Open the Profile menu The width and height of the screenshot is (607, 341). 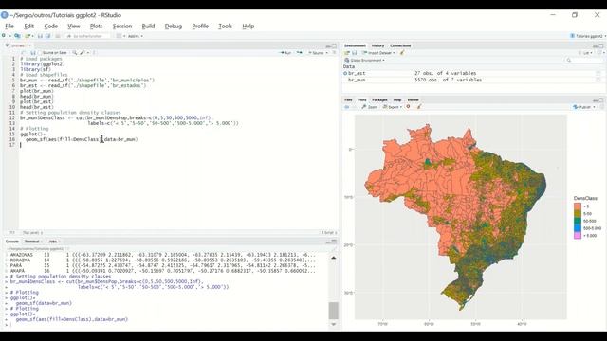pyautogui.click(x=200, y=27)
